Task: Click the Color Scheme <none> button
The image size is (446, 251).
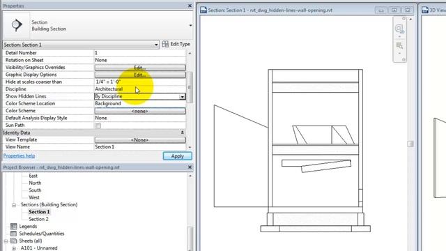Action: click(x=140, y=111)
